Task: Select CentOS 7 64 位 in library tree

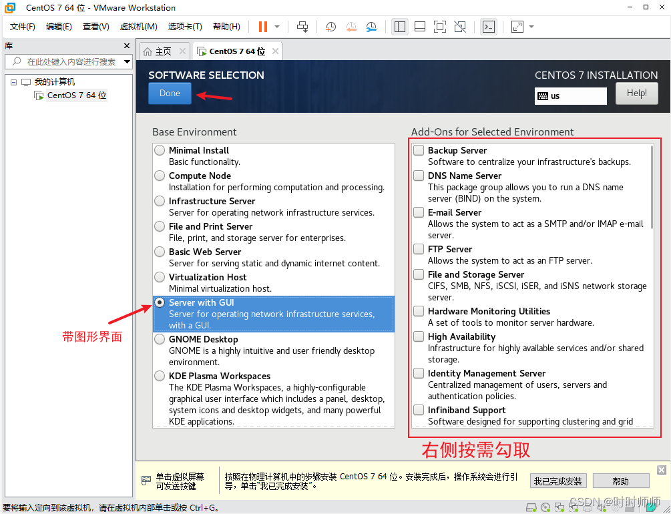Action: (77, 95)
